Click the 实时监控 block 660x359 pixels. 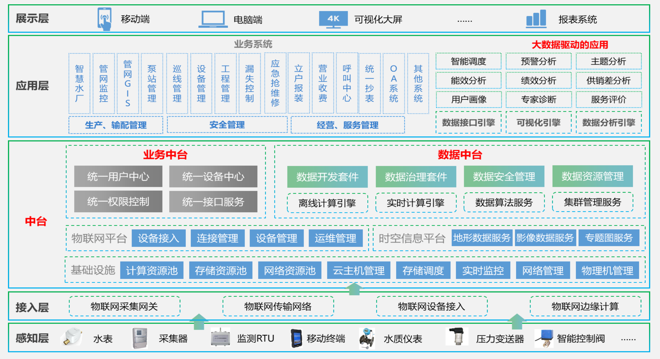pyautogui.click(x=483, y=270)
